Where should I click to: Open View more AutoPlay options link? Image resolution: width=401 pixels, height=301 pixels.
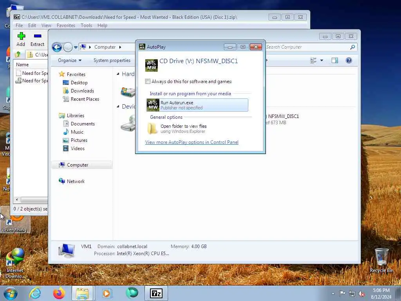192,142
